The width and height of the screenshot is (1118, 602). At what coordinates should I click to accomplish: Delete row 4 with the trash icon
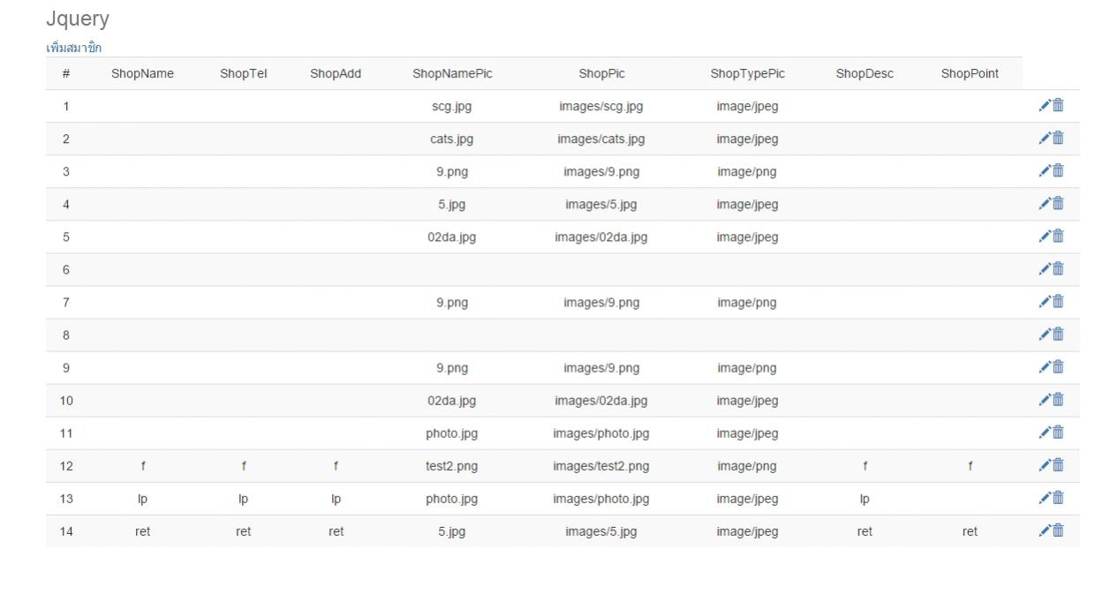1058,204
